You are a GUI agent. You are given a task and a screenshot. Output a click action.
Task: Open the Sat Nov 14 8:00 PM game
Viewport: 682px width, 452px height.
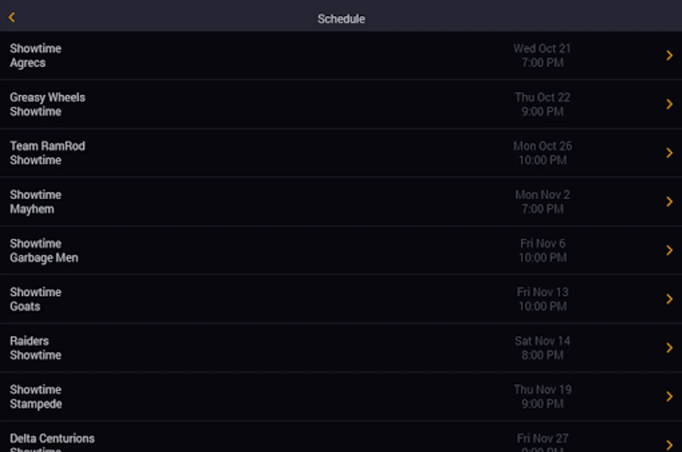click(542, 348)
